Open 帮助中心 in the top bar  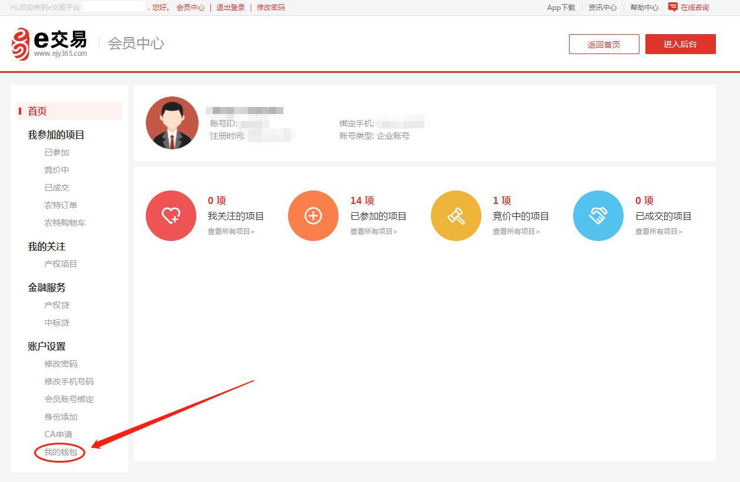click(x=645, y=8)
